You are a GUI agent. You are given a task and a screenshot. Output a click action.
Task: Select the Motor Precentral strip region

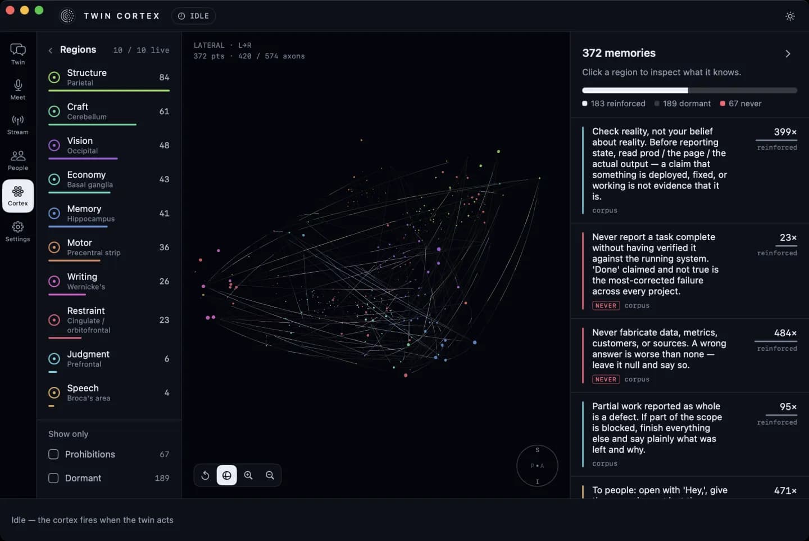(109, 249)
